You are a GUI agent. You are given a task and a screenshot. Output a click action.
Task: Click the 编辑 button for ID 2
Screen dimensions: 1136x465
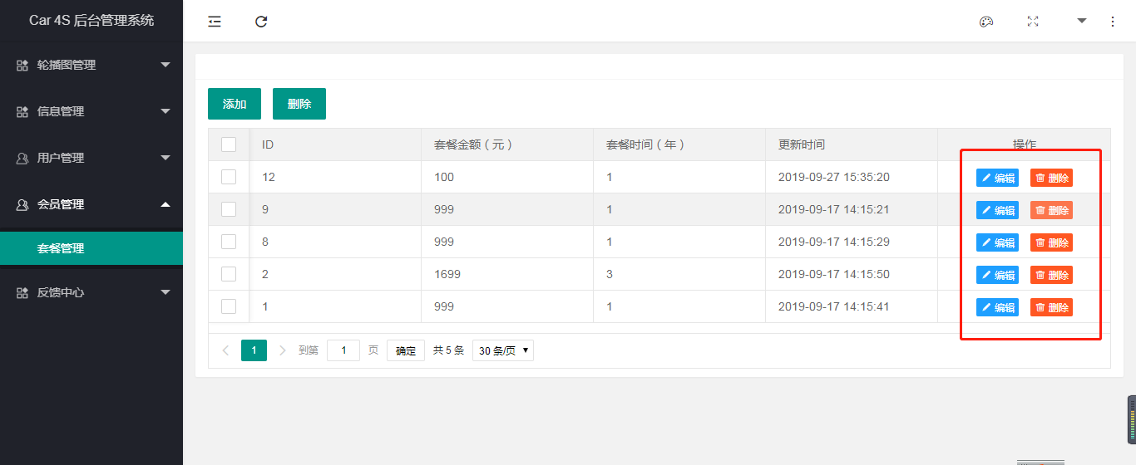[x=997, y=275]
